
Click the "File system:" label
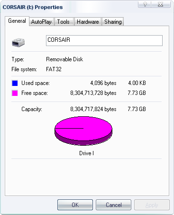pos(24,69)
